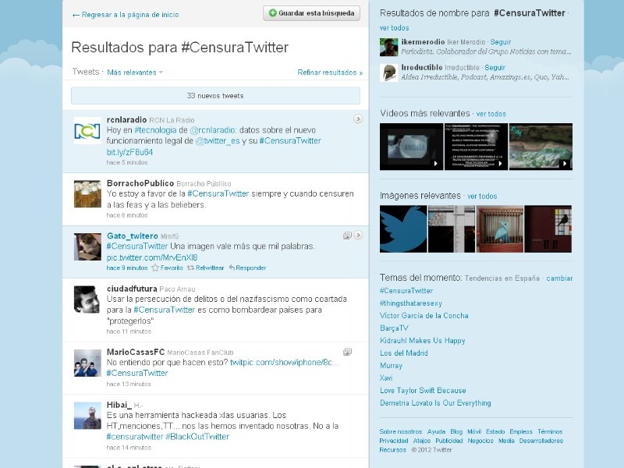Click @twitter_es mention in rcnlaradio tweet

pyautogui.click(x=218, y=141)
